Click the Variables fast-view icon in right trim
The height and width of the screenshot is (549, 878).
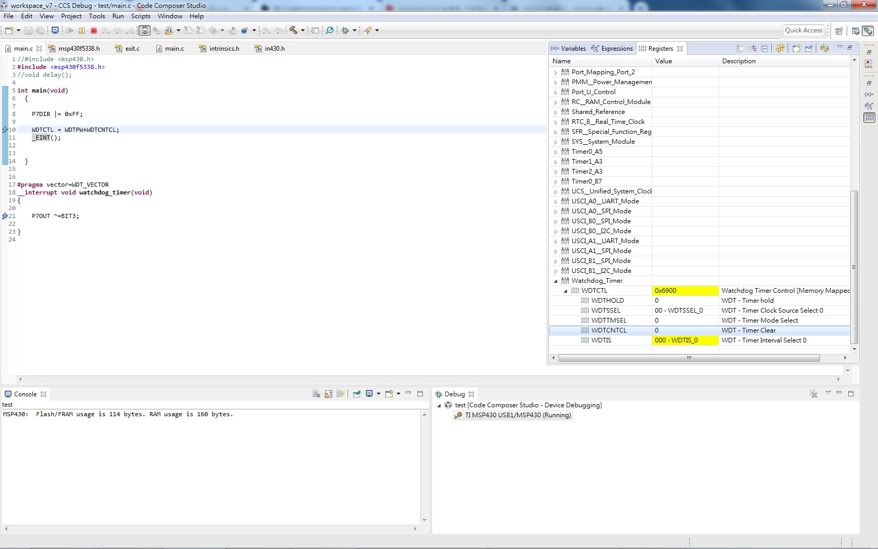coord(869,95)
